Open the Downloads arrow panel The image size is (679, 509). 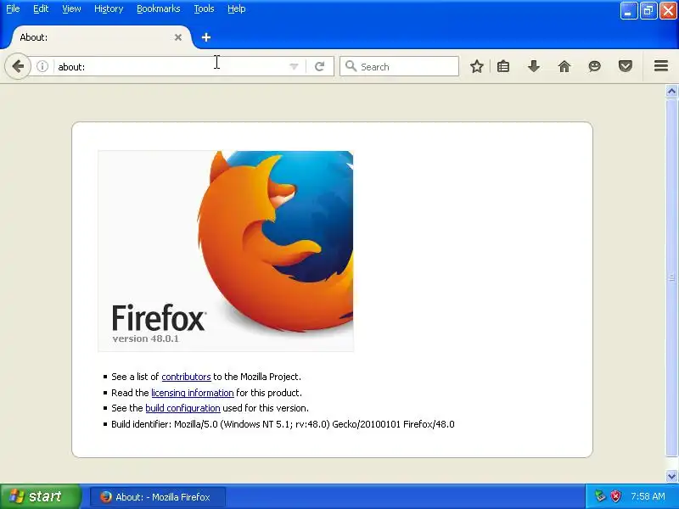(534, 66)
